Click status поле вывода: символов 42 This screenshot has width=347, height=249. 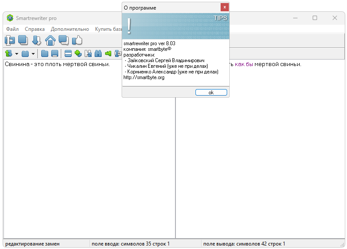click(244, 244)
